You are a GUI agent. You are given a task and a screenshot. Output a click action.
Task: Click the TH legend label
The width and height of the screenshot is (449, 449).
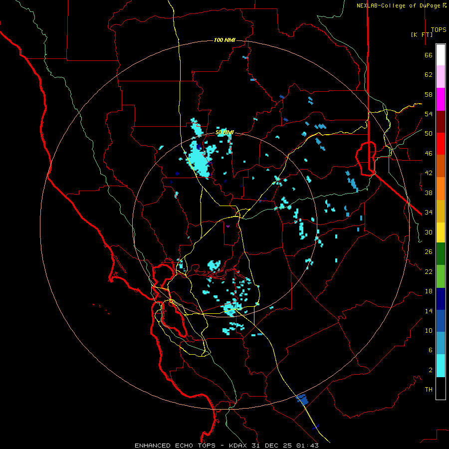(429, 390)
